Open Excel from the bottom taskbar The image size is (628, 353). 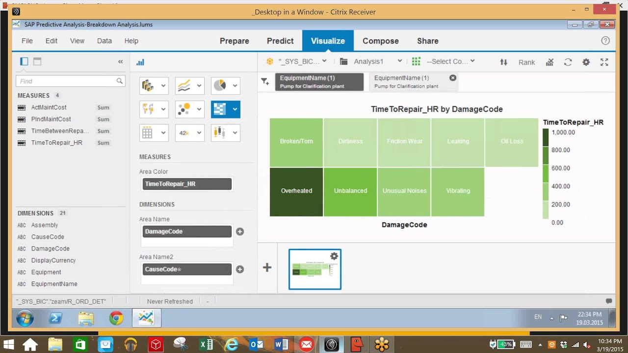(x=206, y=345)
